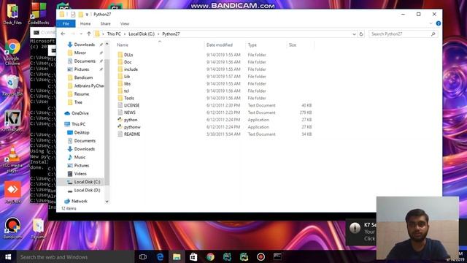
Task: Open the recent locations dropdown arrow
Action: pos(81,34)
